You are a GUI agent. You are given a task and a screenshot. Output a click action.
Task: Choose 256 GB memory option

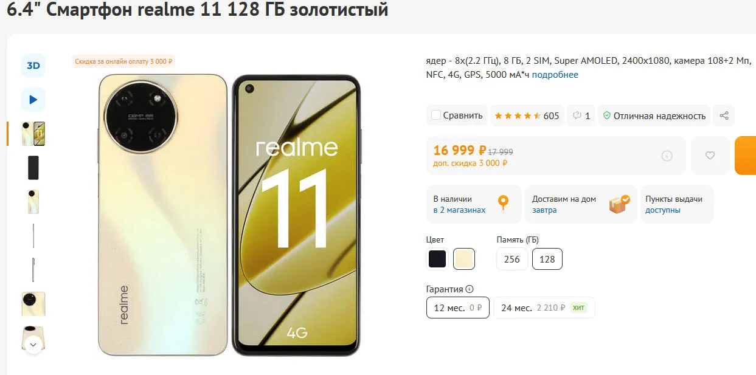(x=512, y=259)
